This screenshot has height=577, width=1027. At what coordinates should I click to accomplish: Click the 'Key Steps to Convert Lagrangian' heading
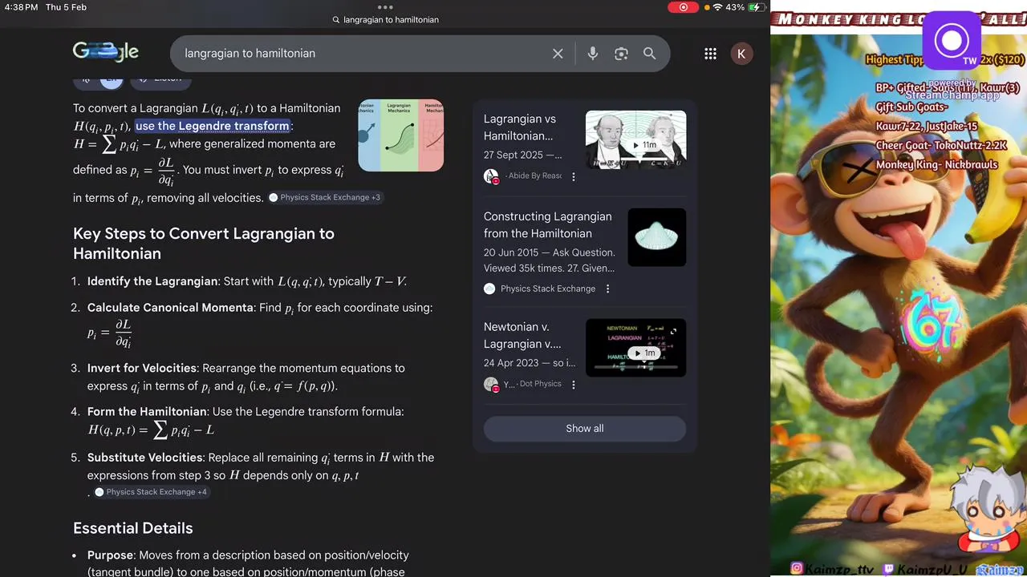tap(204, 244)
